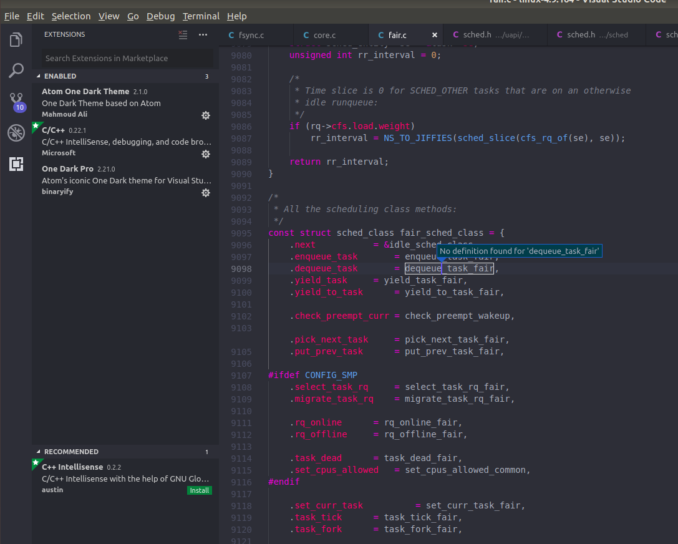Open the Extensions panel More Actions menu
This screenshot has width=678, height=544.
point(203,35)
